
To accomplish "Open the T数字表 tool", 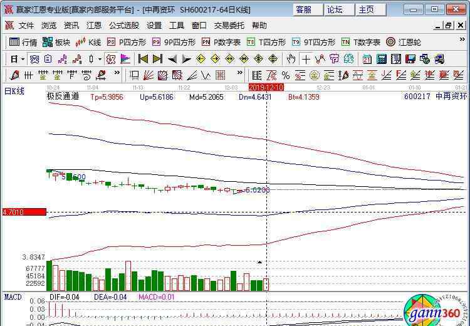I will pyautogui.click(x=361, y=42).
